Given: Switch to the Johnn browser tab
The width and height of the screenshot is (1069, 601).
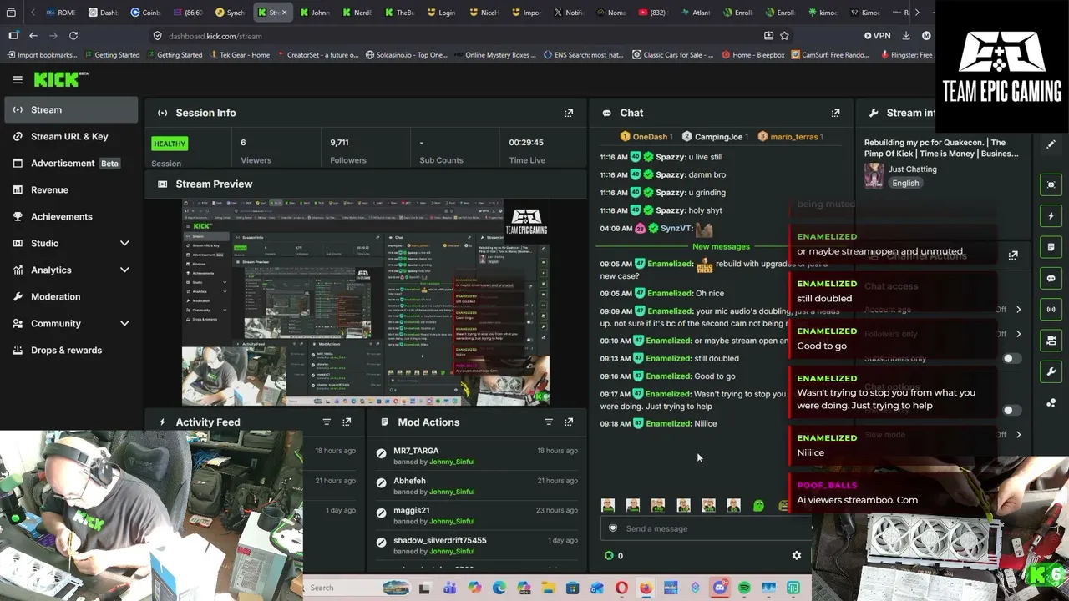Looking at the screenshot, I should 315,13.
